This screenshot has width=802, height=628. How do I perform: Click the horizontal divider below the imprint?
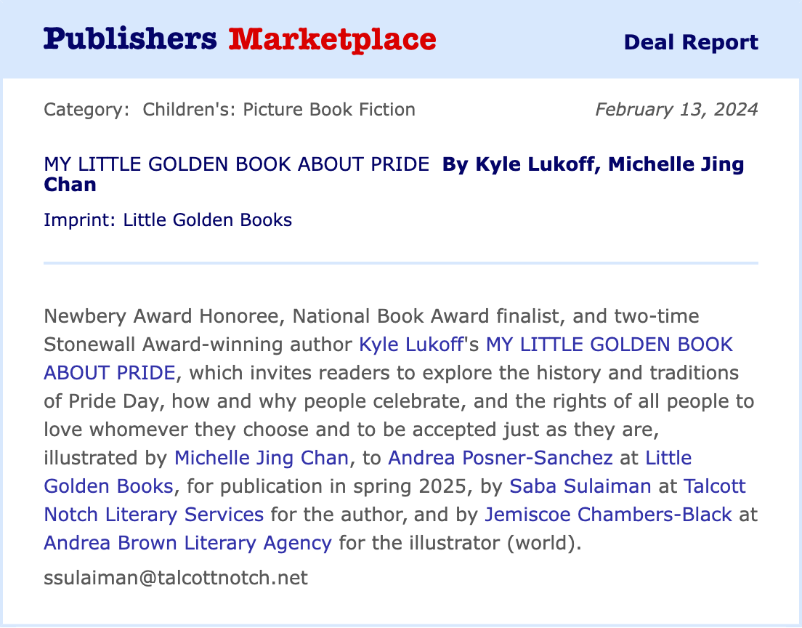(x=401, y=262)
